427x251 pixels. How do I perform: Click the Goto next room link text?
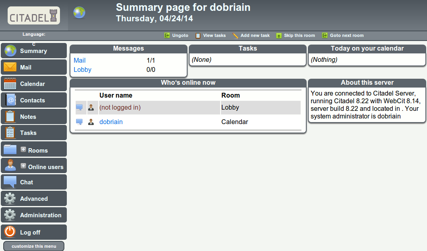pos(347,36)
